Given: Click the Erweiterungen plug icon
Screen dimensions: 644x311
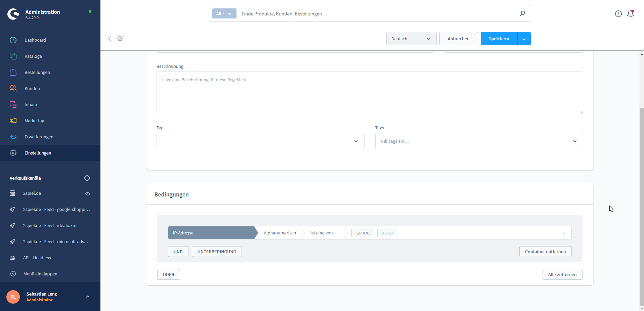Looking at the screenshot, I should click(13, 137).
